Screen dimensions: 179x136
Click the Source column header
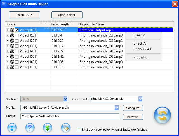tap(28, 24)
